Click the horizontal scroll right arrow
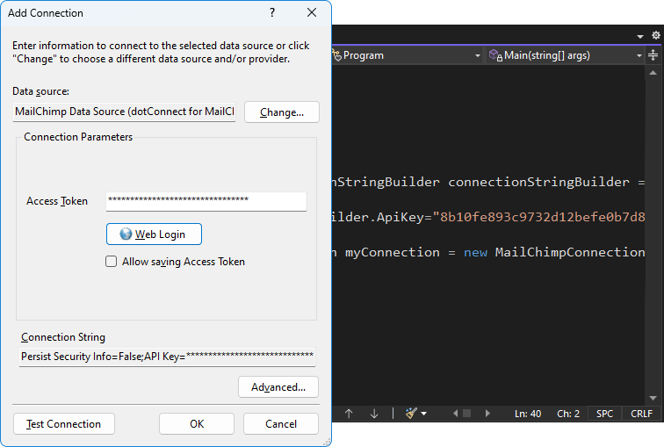664x447 pixels. (x=487, y=413)
